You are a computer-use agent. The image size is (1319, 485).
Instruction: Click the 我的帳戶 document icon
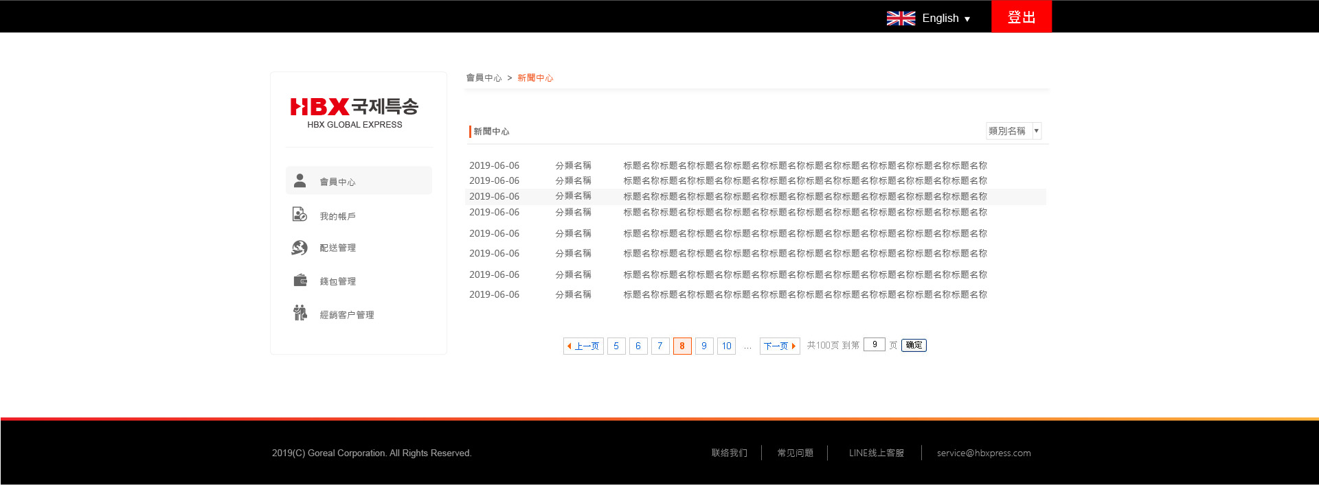300,215
